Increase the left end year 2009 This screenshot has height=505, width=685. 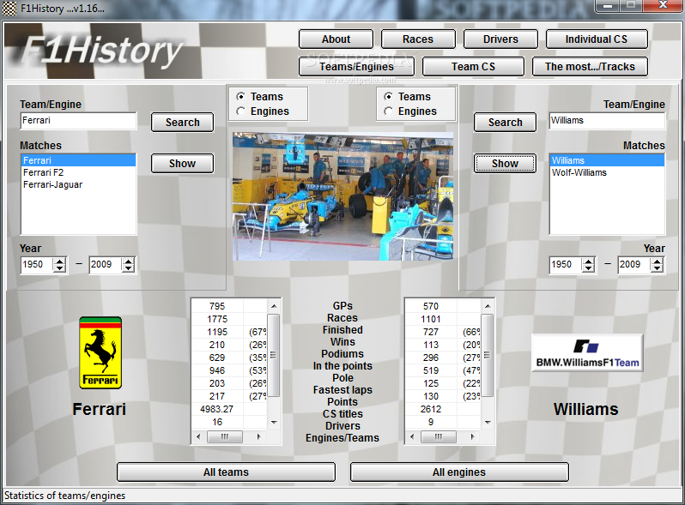[x=128, y=261]
